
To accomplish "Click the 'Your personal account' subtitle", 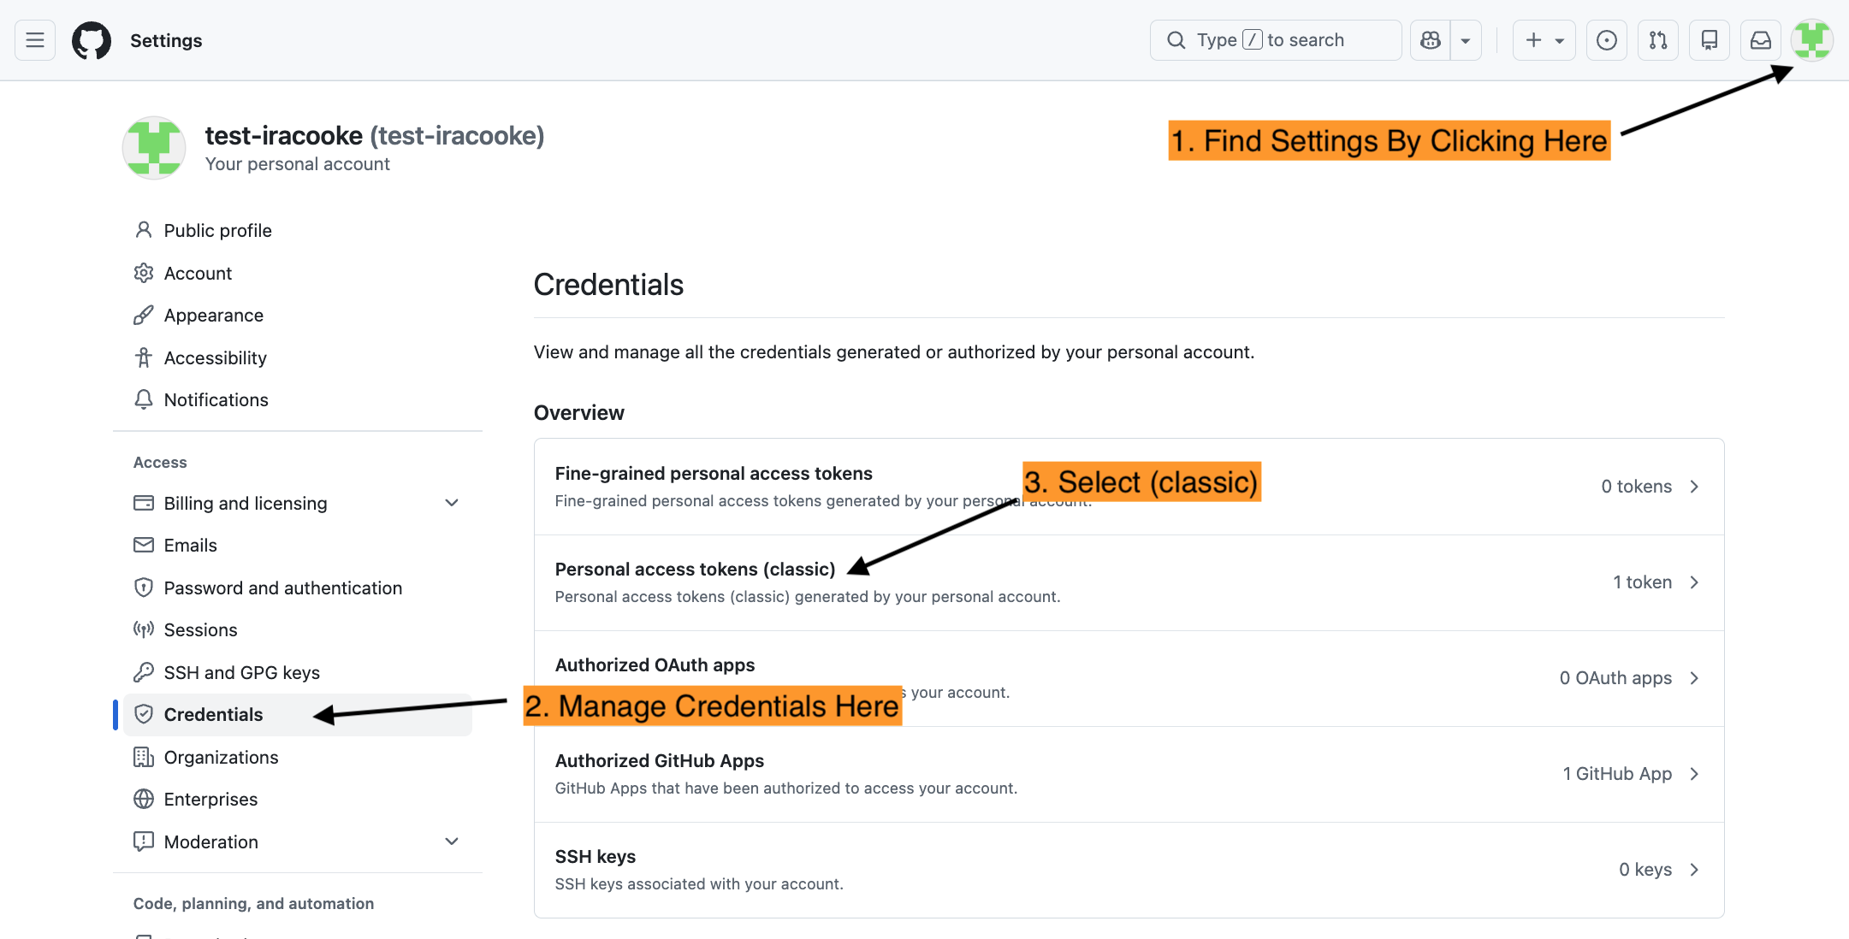I will click(298, 164).
